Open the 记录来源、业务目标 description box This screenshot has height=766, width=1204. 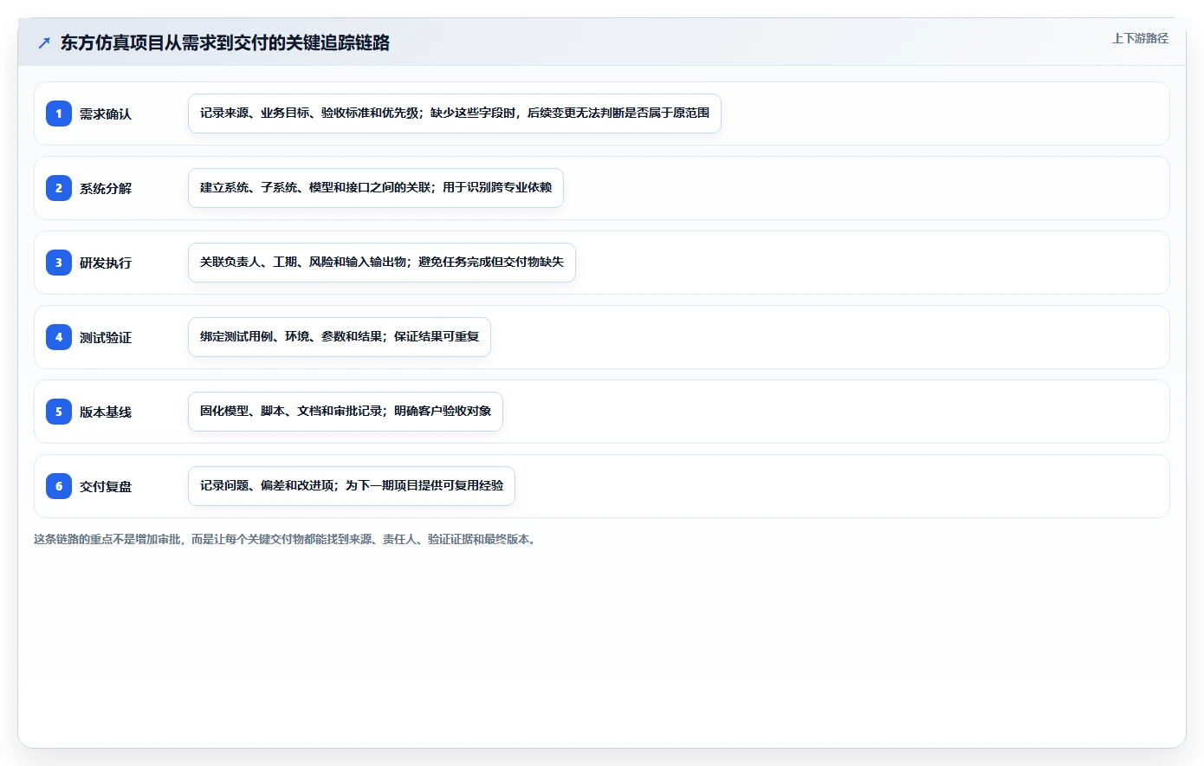(455, 114)
